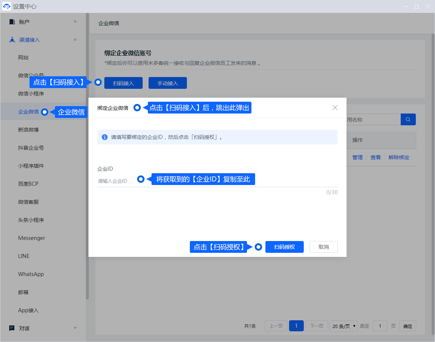The height and width of the screenshot is (342, 435).
Task: Open the WhatsApp channel menu item
Action: (31, 274)
